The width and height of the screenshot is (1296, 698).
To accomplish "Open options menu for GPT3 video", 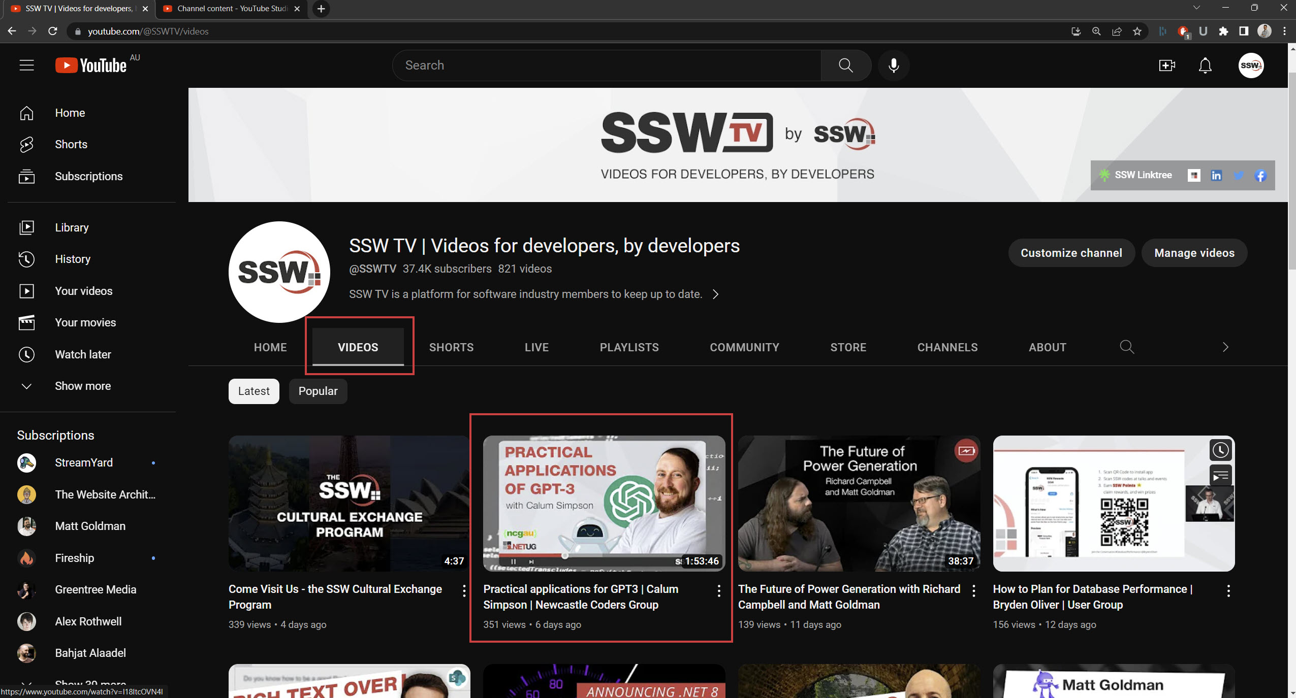I will (719, 590).
